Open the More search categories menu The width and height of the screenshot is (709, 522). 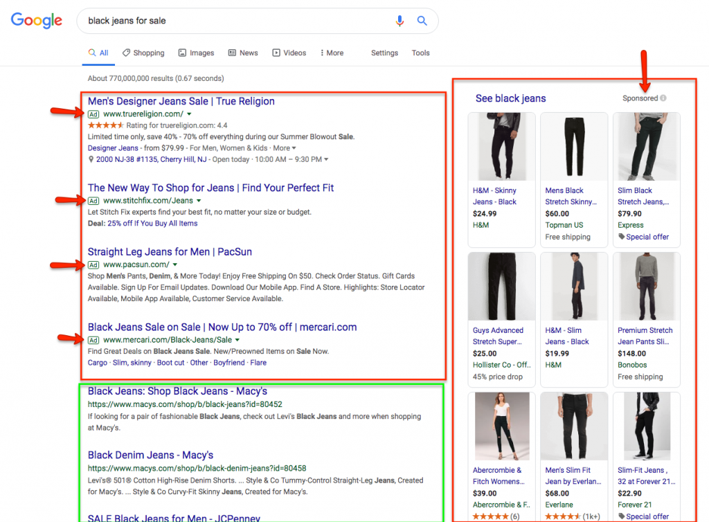click(332, 53)
